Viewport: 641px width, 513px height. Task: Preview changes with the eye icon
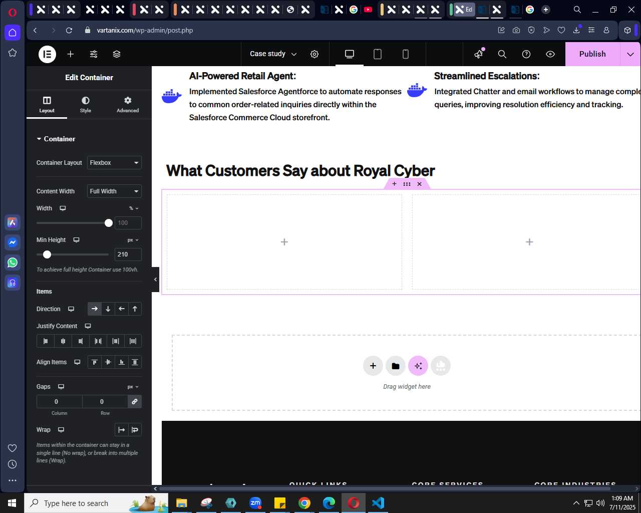tap(550, 54)
